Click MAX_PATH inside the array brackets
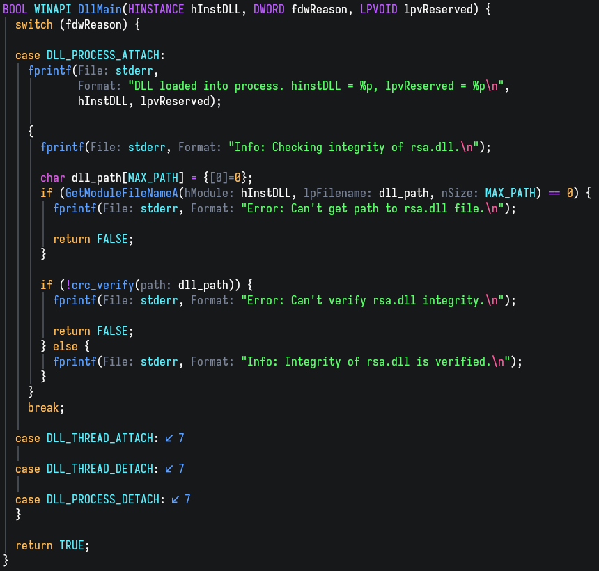 [x=153, y=178]
